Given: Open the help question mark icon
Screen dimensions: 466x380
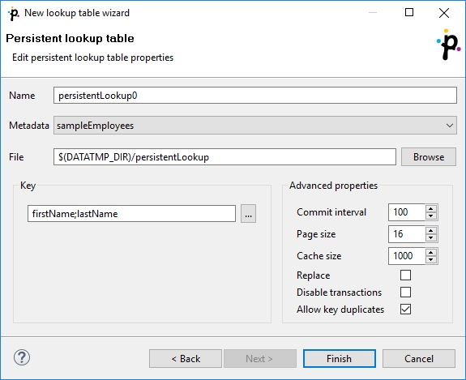Looking at the screenshot, I should 22,357.
